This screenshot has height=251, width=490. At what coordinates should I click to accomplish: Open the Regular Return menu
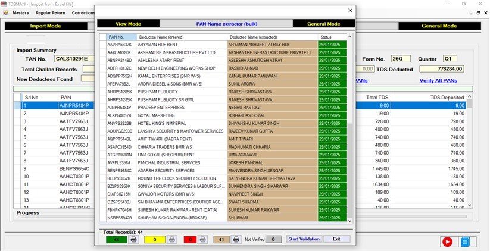coord(51,13)
